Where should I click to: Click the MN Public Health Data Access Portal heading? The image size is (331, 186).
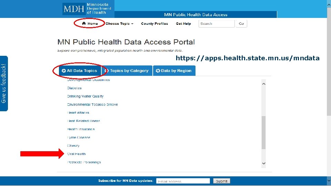tap(126, 42)
